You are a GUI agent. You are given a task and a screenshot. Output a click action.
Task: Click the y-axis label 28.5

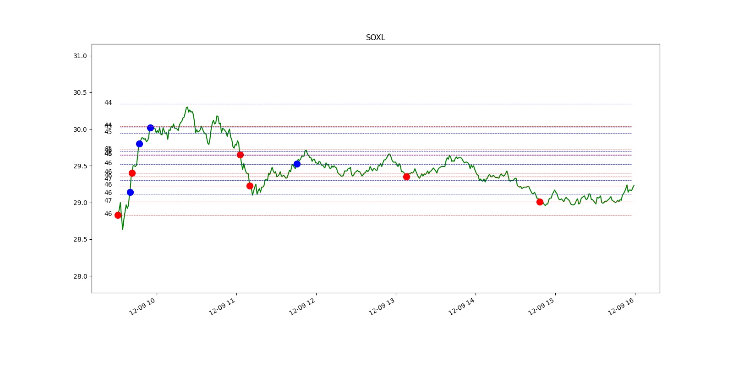[x=80, y=239]
